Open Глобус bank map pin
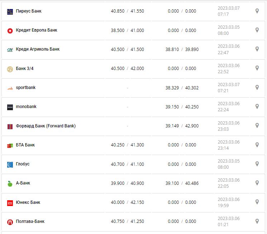The image size is (267, 234). (257, 164)
